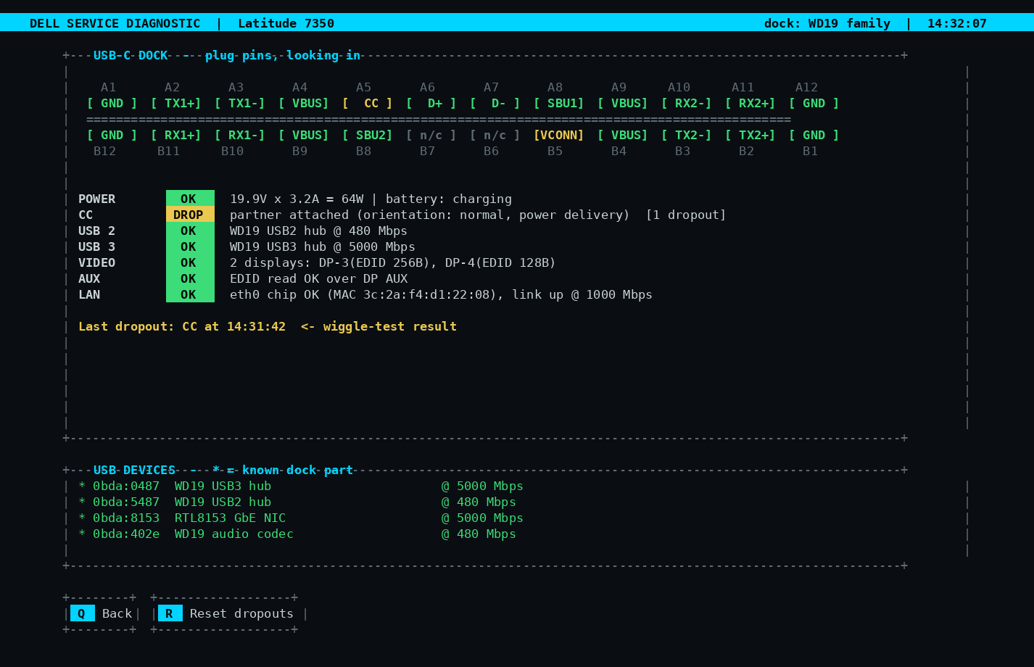The width and height of the screenshot is (1034, 667).
Task: Click the '19.9V x 3.2A = 64W' power reading
Action: (x=297, y=199)
